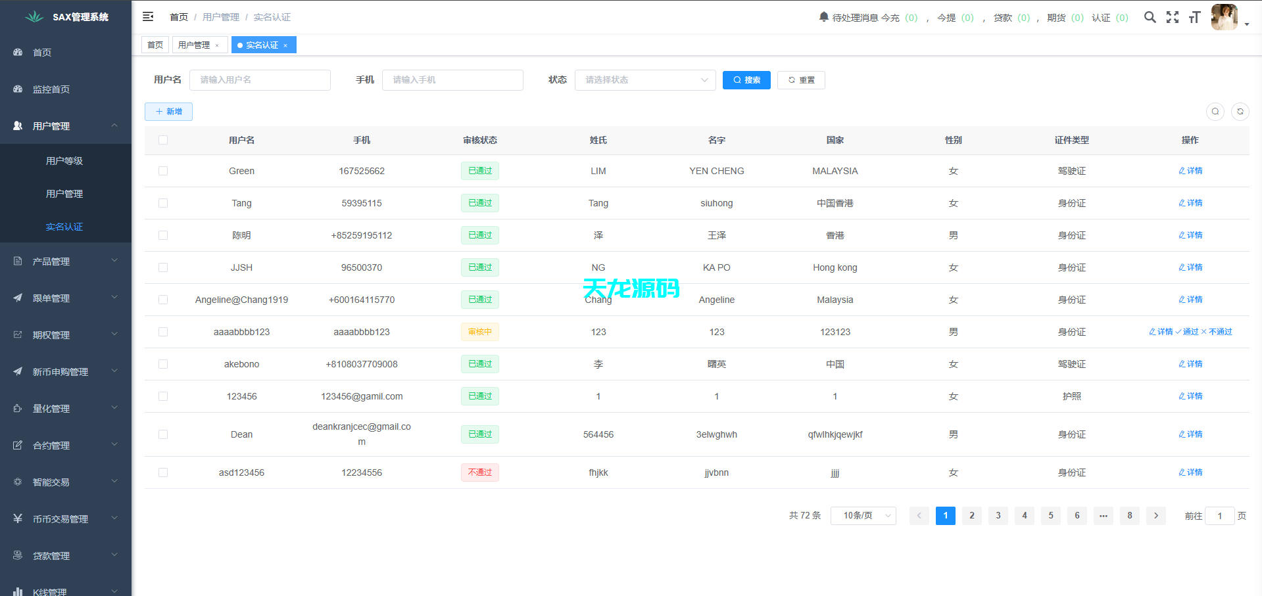Toggle fullscreen with the expand arrows icon

coord(1173,18)
